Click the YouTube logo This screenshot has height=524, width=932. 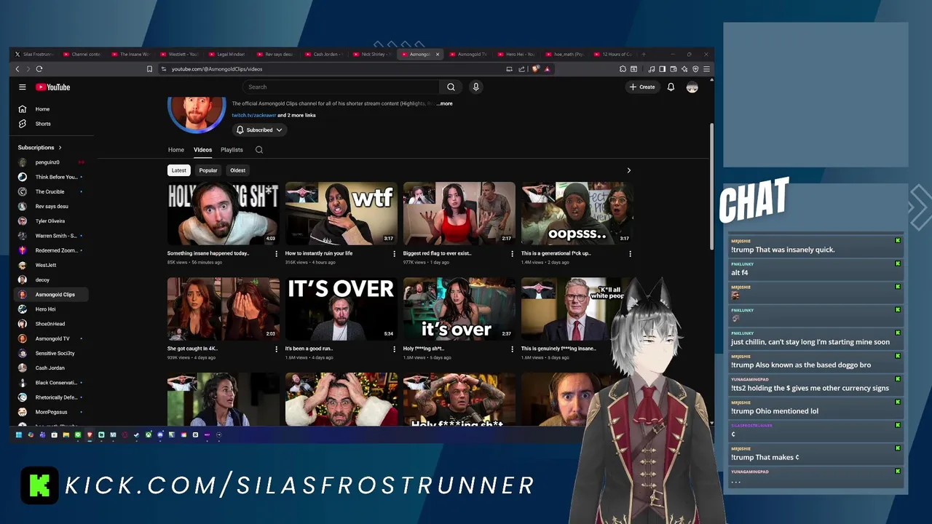52,87
